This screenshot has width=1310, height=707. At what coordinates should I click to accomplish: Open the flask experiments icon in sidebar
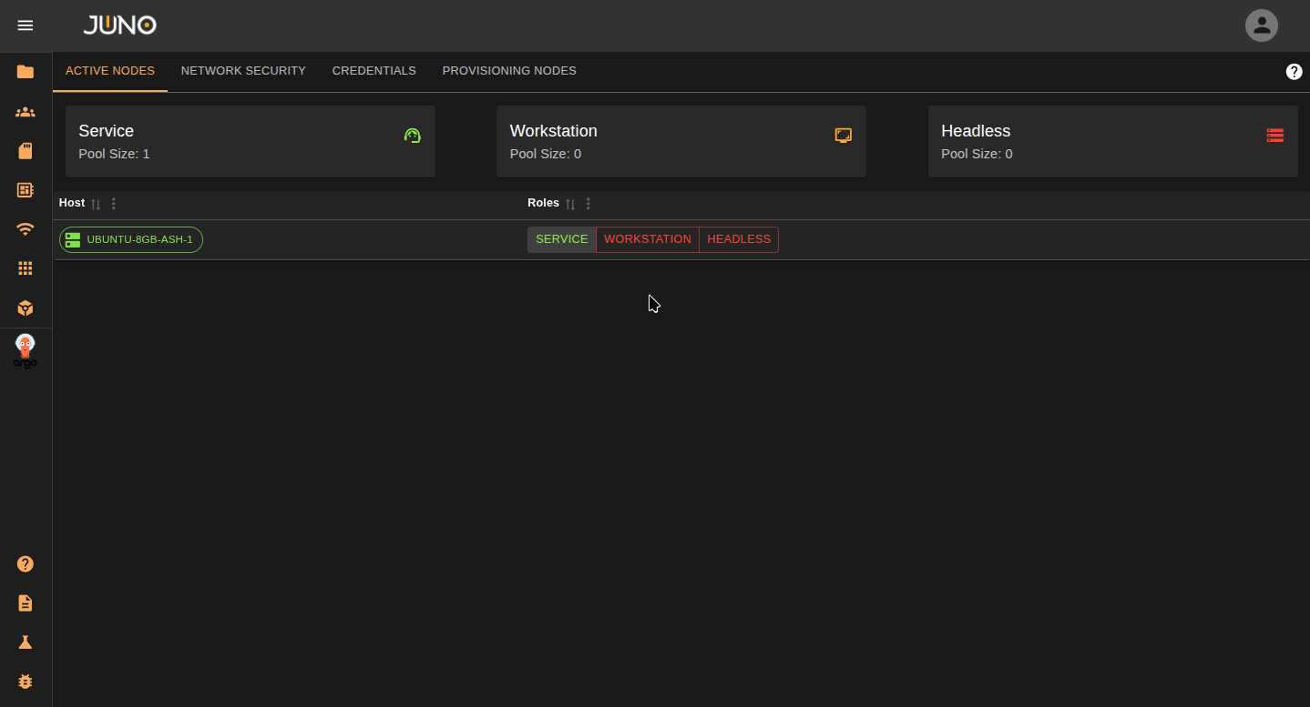point(26,642)
